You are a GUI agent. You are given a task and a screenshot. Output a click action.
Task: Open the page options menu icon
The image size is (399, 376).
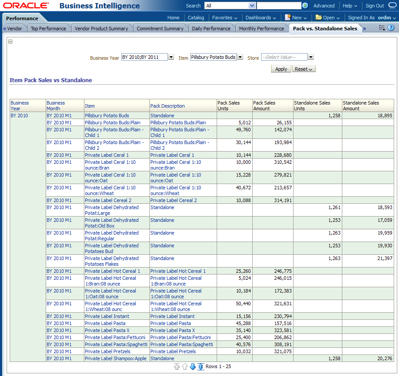click(x=381, y=28)
